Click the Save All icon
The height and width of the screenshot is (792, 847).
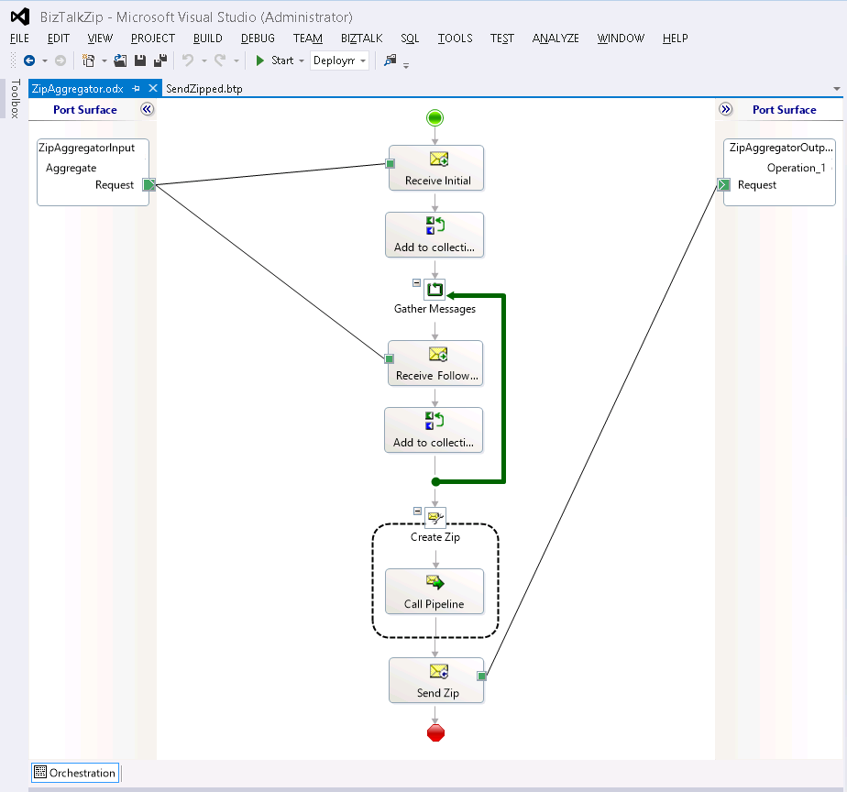pos(159,60)
